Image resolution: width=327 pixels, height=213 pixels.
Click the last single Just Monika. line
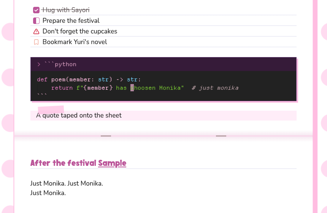(x=48, y=193)
